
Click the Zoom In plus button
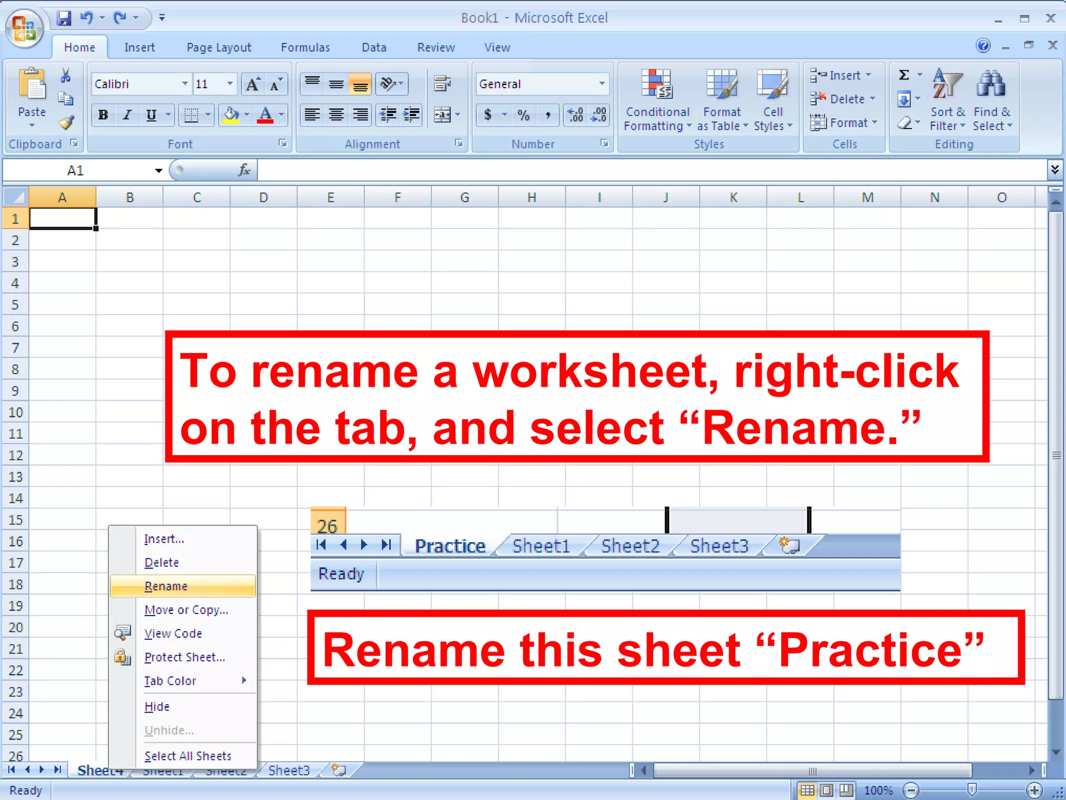click(x=1034, y=790)
